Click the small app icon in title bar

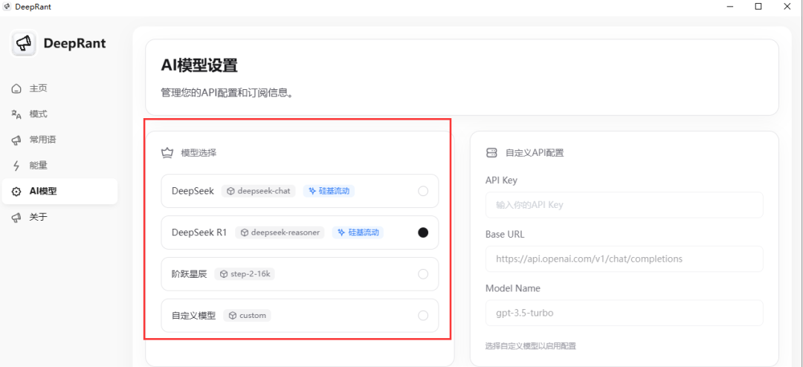7,7
